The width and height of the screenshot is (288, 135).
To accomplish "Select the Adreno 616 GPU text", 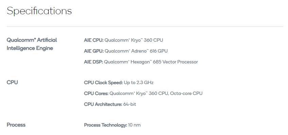I will tap(149, 51).
